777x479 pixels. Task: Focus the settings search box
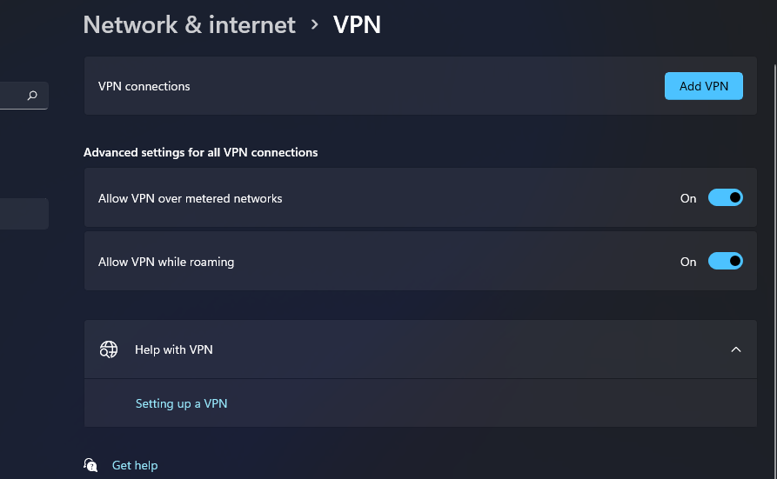pyautogui.click(x=12, y=96)
